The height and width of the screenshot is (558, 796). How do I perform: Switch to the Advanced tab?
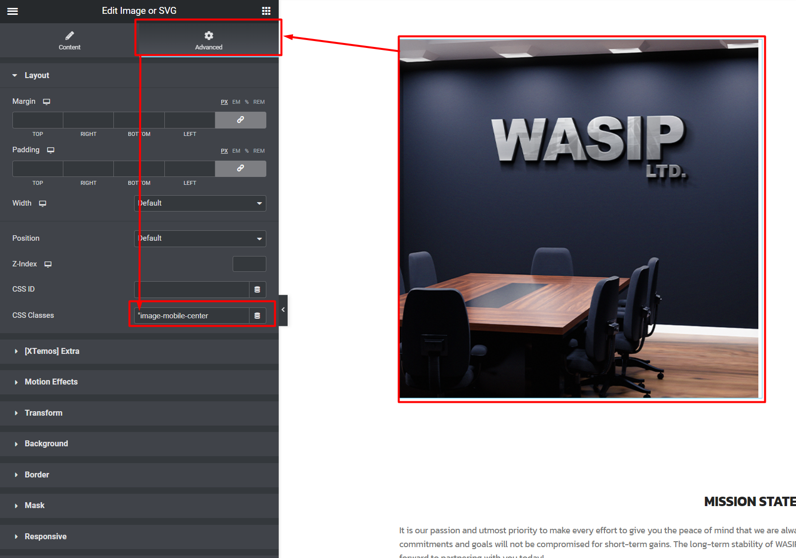tap(209, 41)
